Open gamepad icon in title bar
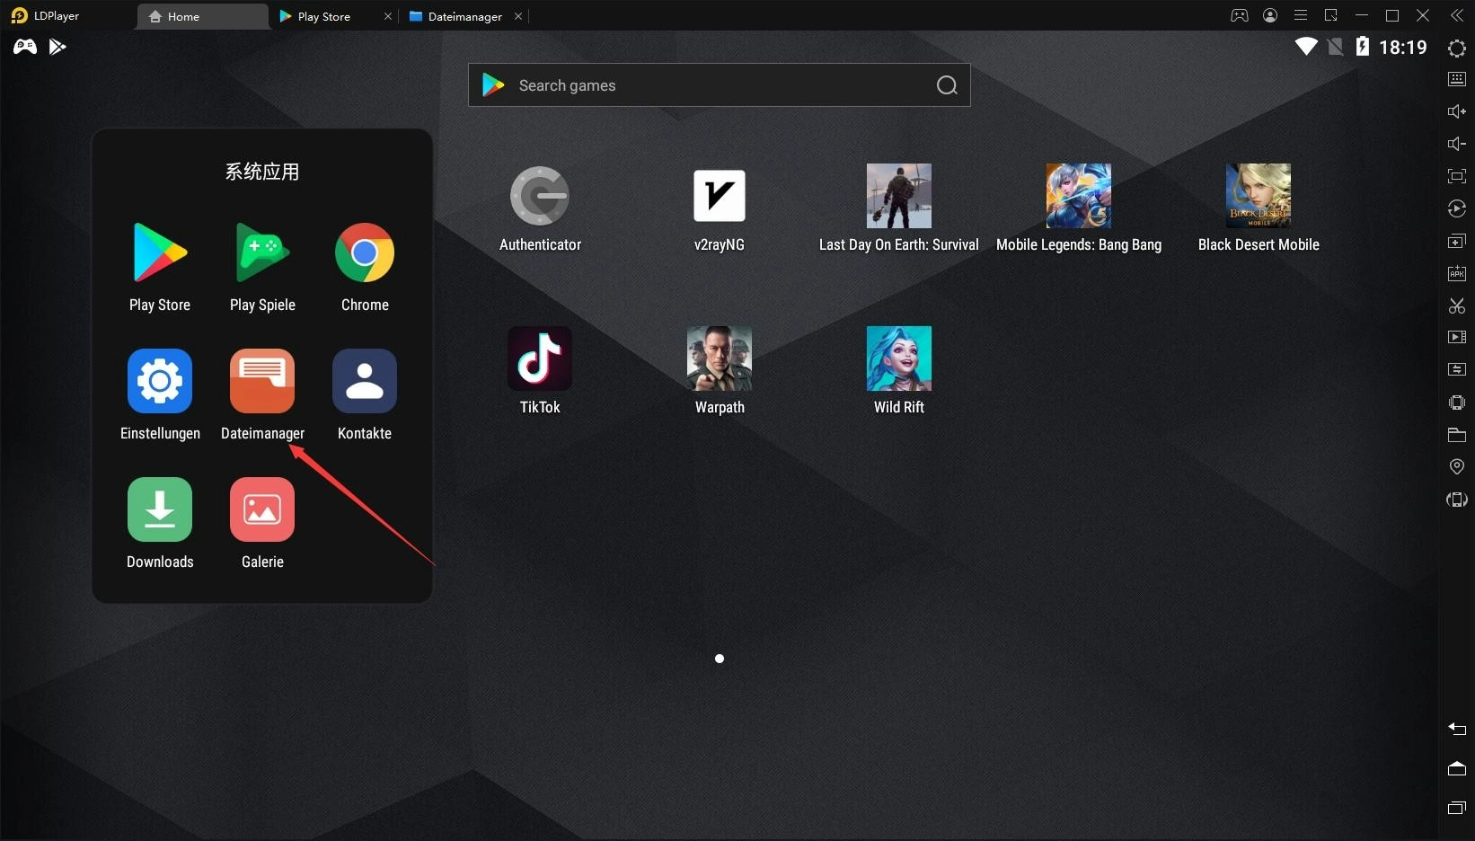 1240,15
